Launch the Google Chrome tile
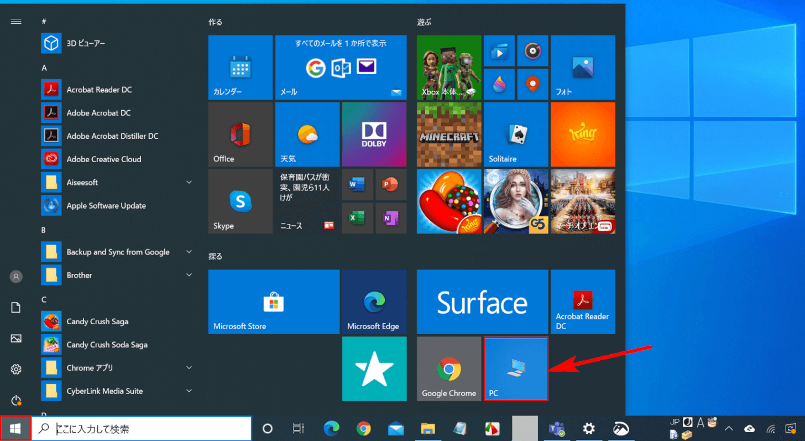This screenshot has height=441, width=805. [x=449, y=369]
